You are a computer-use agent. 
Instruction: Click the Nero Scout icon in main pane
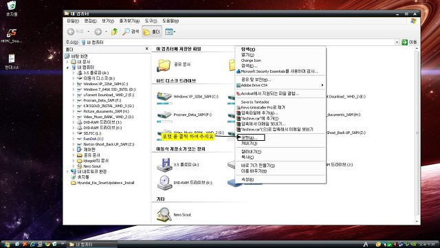click(164, 214)
